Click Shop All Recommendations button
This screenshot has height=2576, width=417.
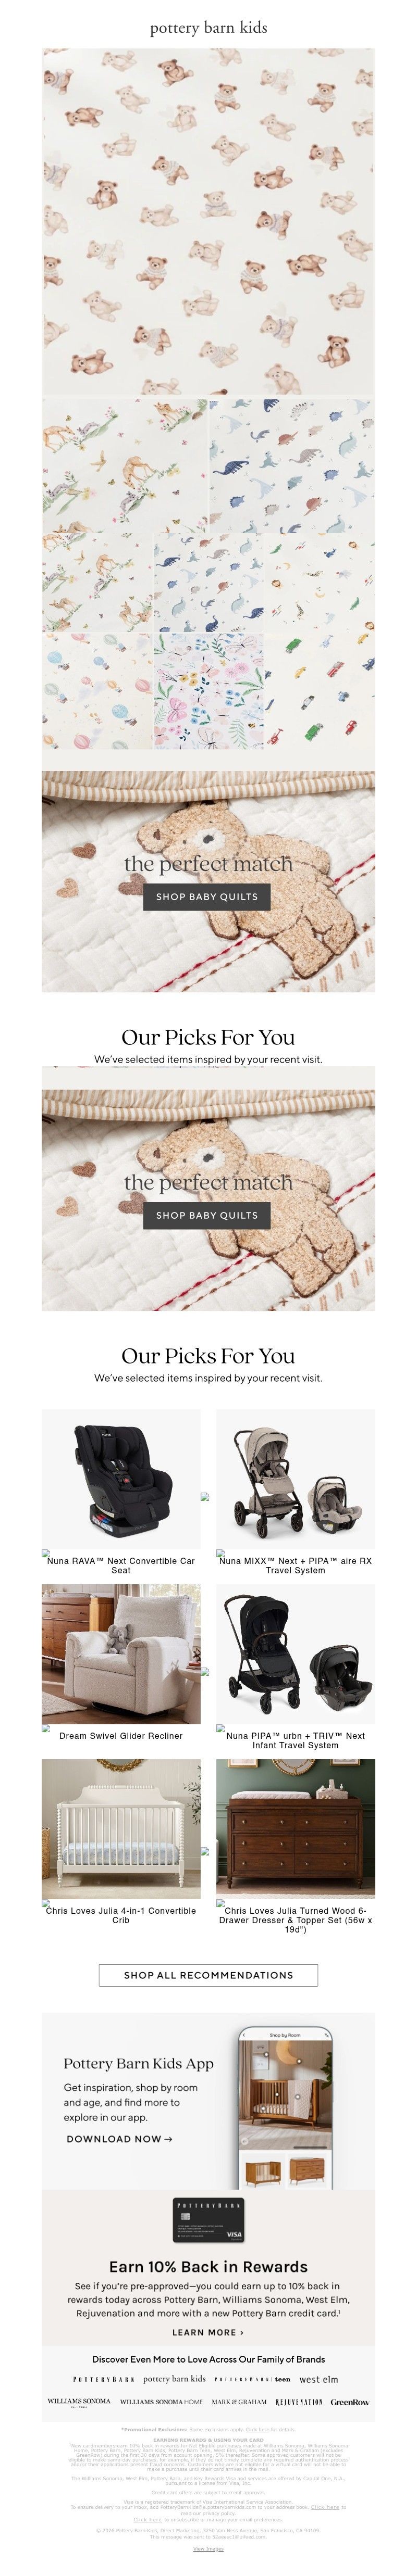208,1975
